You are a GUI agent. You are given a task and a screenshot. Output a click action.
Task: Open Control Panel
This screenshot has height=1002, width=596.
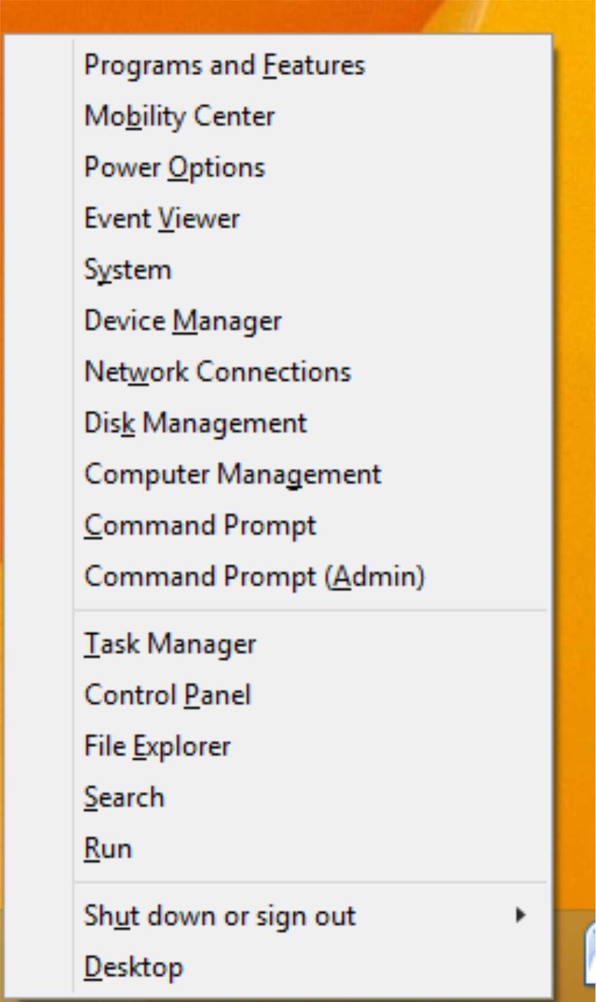coord(167,695)
